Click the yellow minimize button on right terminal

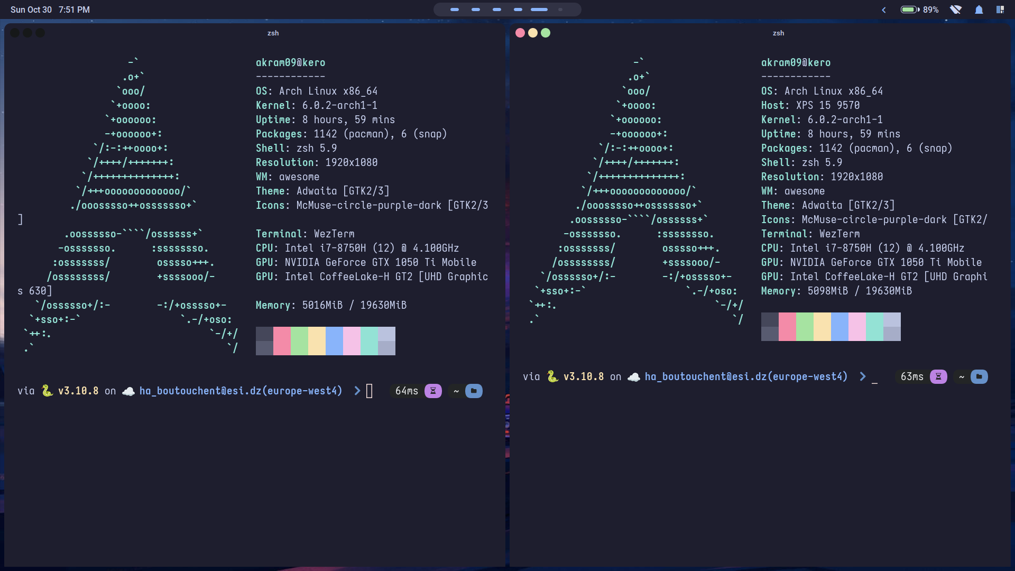click(x=533, y=33)
